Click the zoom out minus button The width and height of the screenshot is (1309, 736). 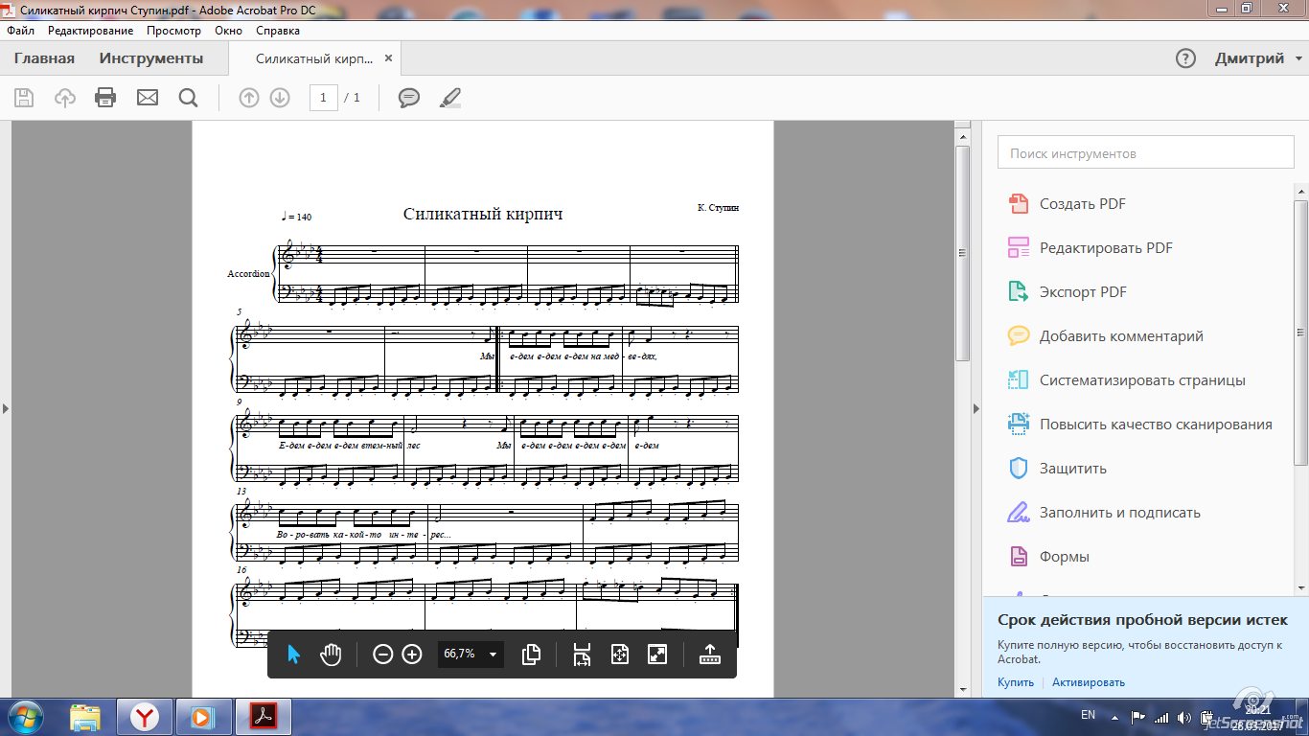point(382,655)
